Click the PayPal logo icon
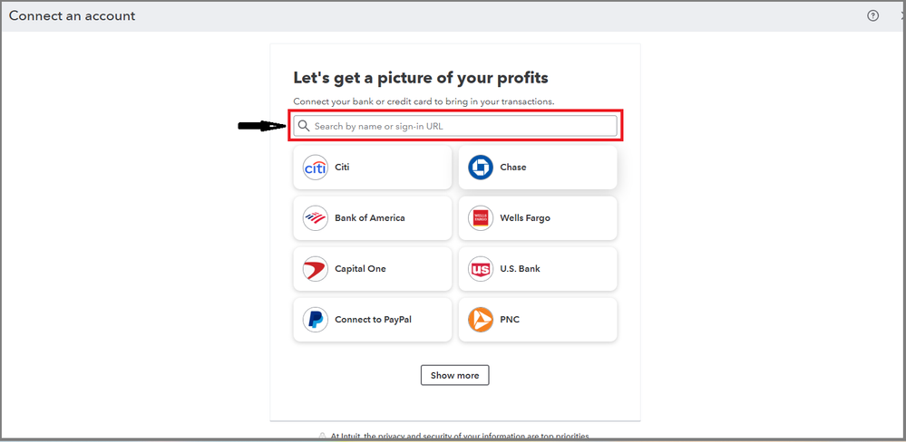The height and width of the screenshot is (442, 906). [315, 320]
